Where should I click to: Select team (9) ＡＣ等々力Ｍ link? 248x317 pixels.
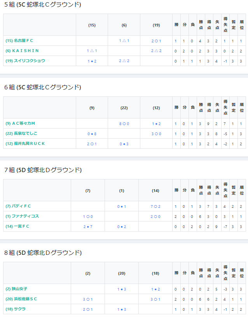[21, 124]
